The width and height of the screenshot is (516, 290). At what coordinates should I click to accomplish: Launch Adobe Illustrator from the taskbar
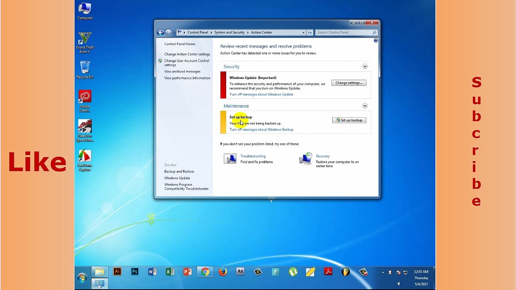point(117,272)
